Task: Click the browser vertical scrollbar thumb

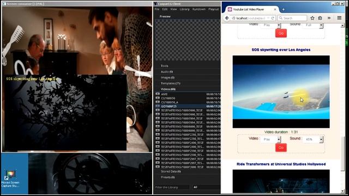Action: tap(342, 154)
